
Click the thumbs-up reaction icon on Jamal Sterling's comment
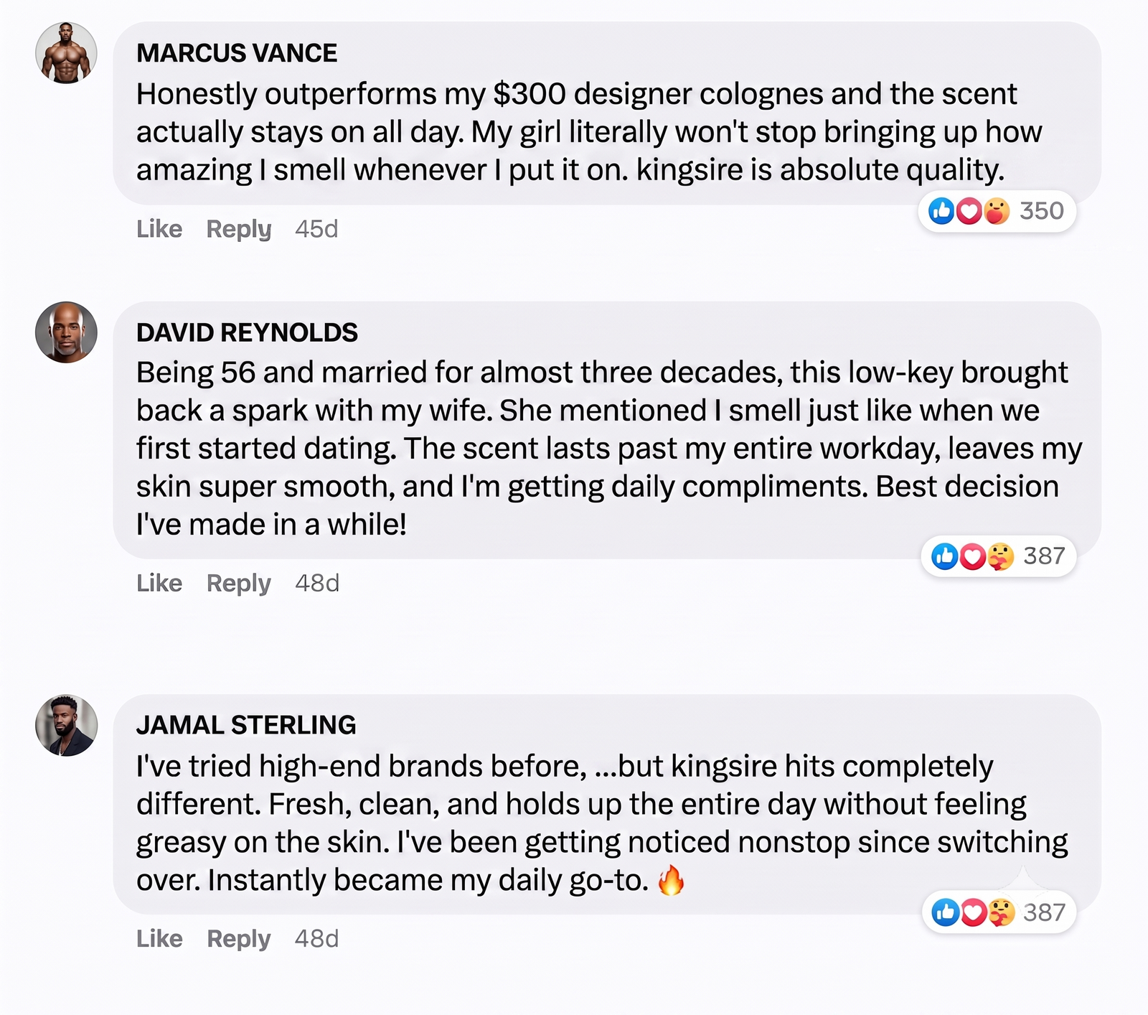(945, 912)
